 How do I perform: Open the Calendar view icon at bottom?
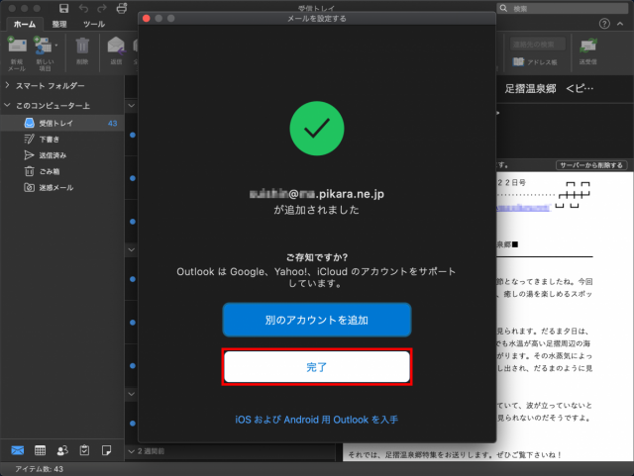click(40, 450)
